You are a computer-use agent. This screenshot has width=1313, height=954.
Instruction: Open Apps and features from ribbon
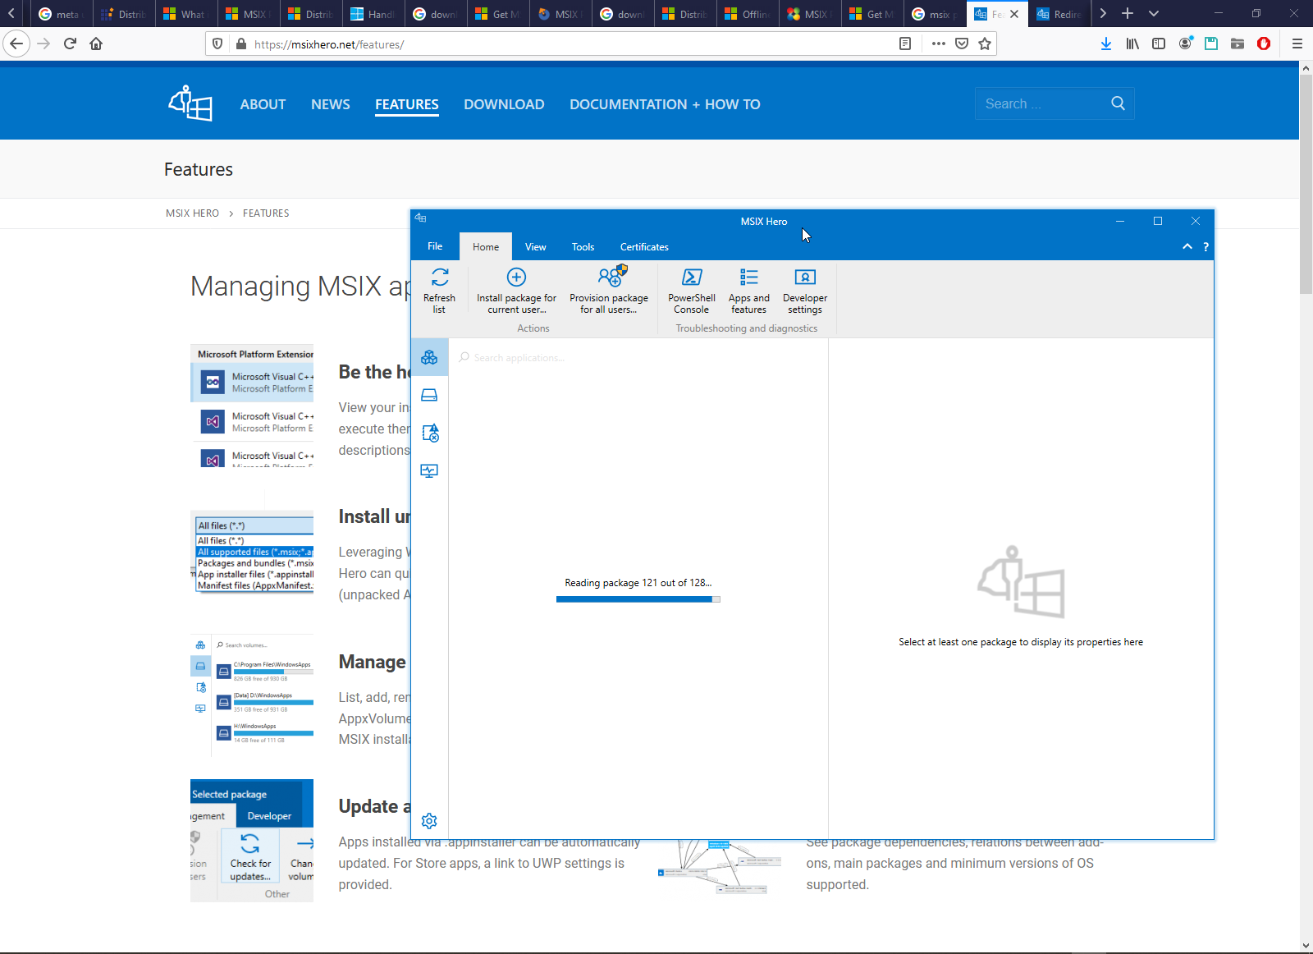pos(749,291)
